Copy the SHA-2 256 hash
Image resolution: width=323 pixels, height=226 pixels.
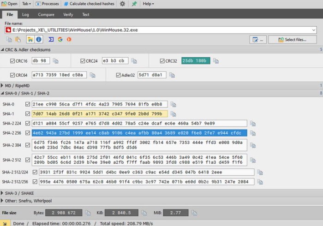[x=253, y=133]
